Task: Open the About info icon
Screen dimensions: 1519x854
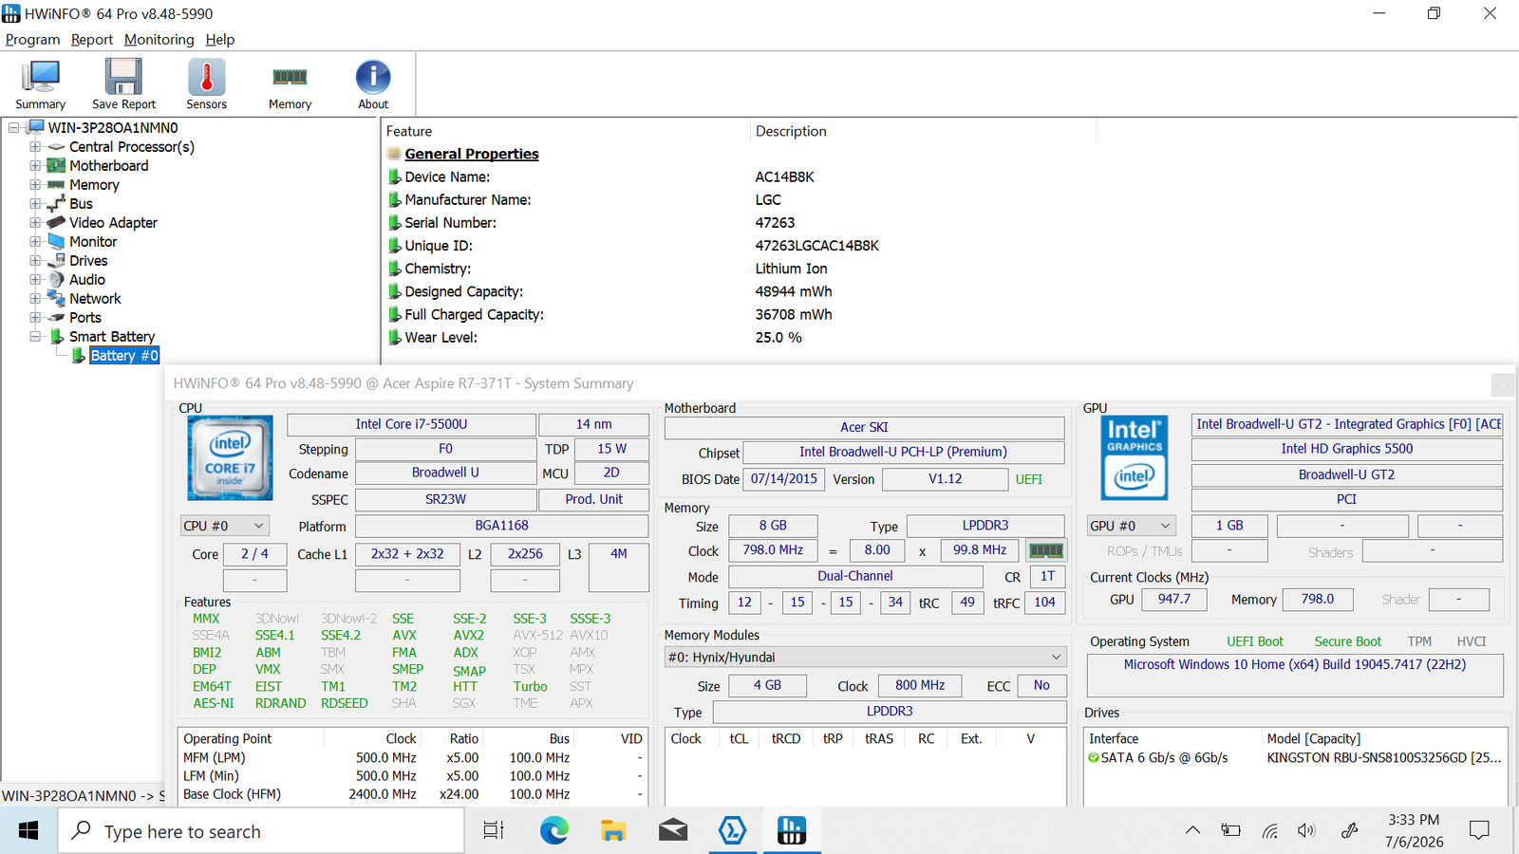Action: pos(373,77)
